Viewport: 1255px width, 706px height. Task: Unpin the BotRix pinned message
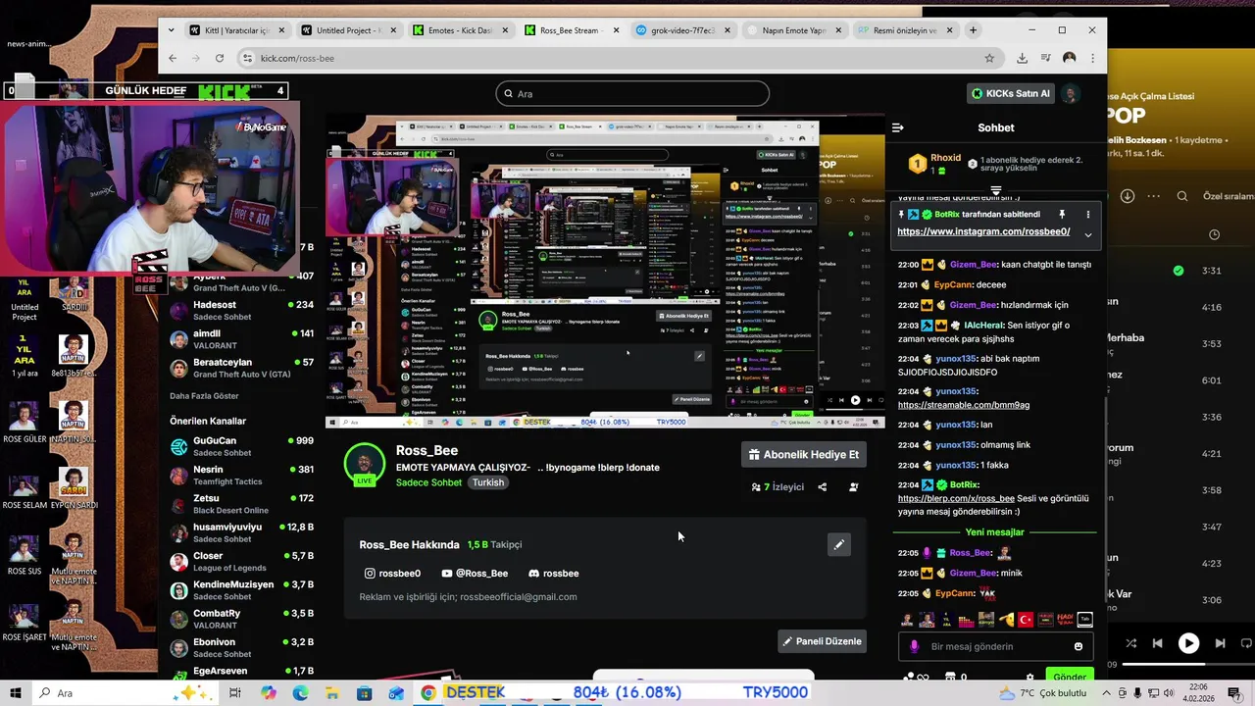point(1062,214)
